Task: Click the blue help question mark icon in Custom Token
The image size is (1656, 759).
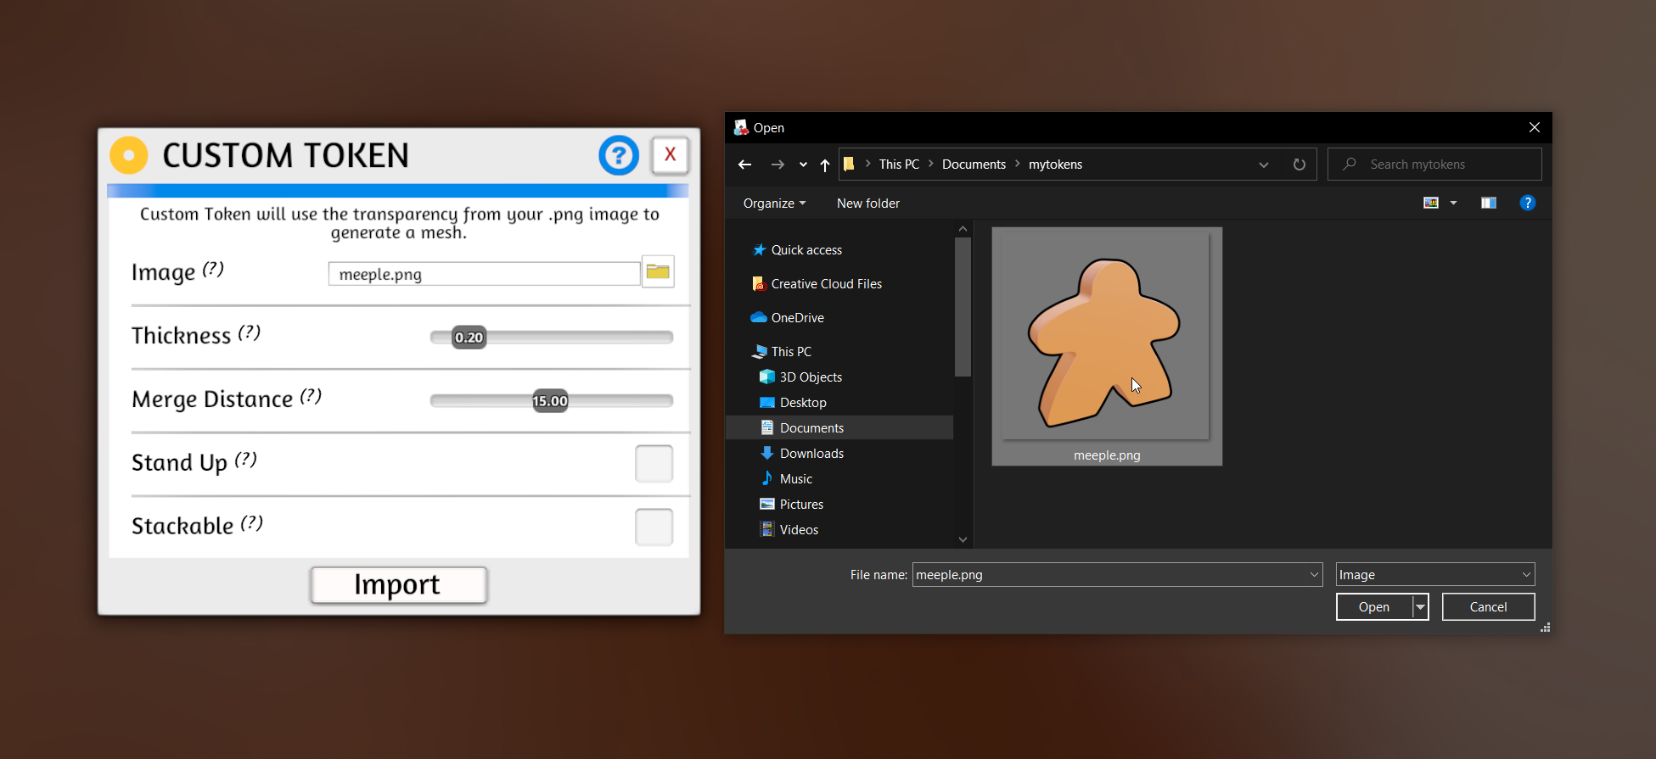Action: [619, 155]
